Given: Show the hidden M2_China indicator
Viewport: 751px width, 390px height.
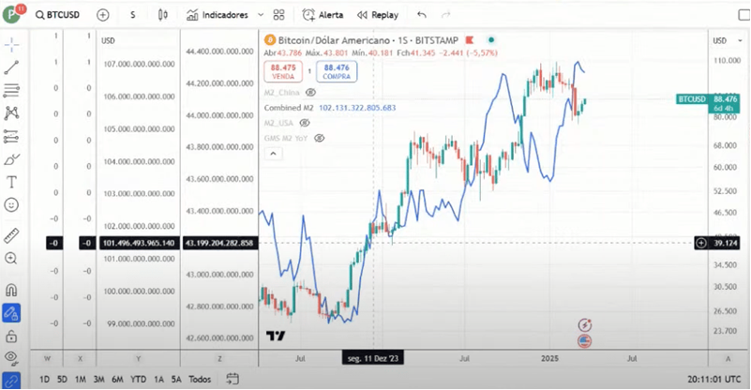Looking at the screenshot, I should [310, 93].
